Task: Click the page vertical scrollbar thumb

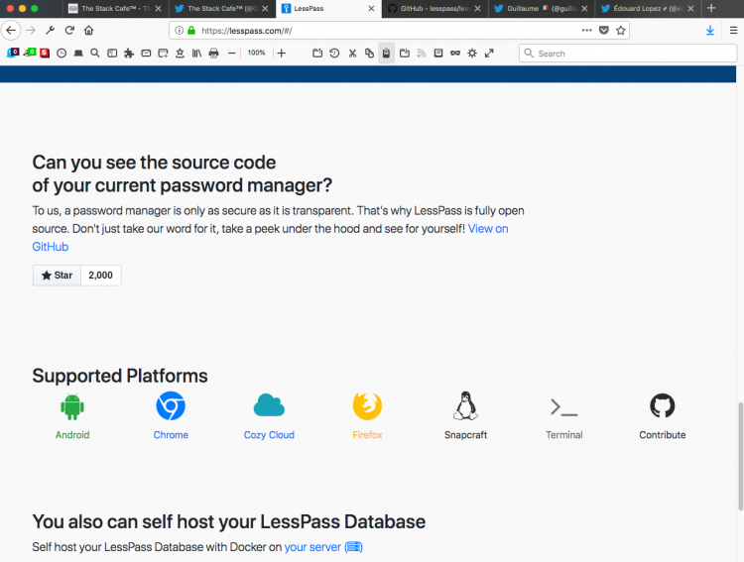Action: pyautogui.click(x=740, y=456)
